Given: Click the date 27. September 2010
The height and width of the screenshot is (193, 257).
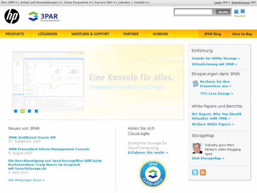Looking at the screenshot, I should click(x=24, y=141).
